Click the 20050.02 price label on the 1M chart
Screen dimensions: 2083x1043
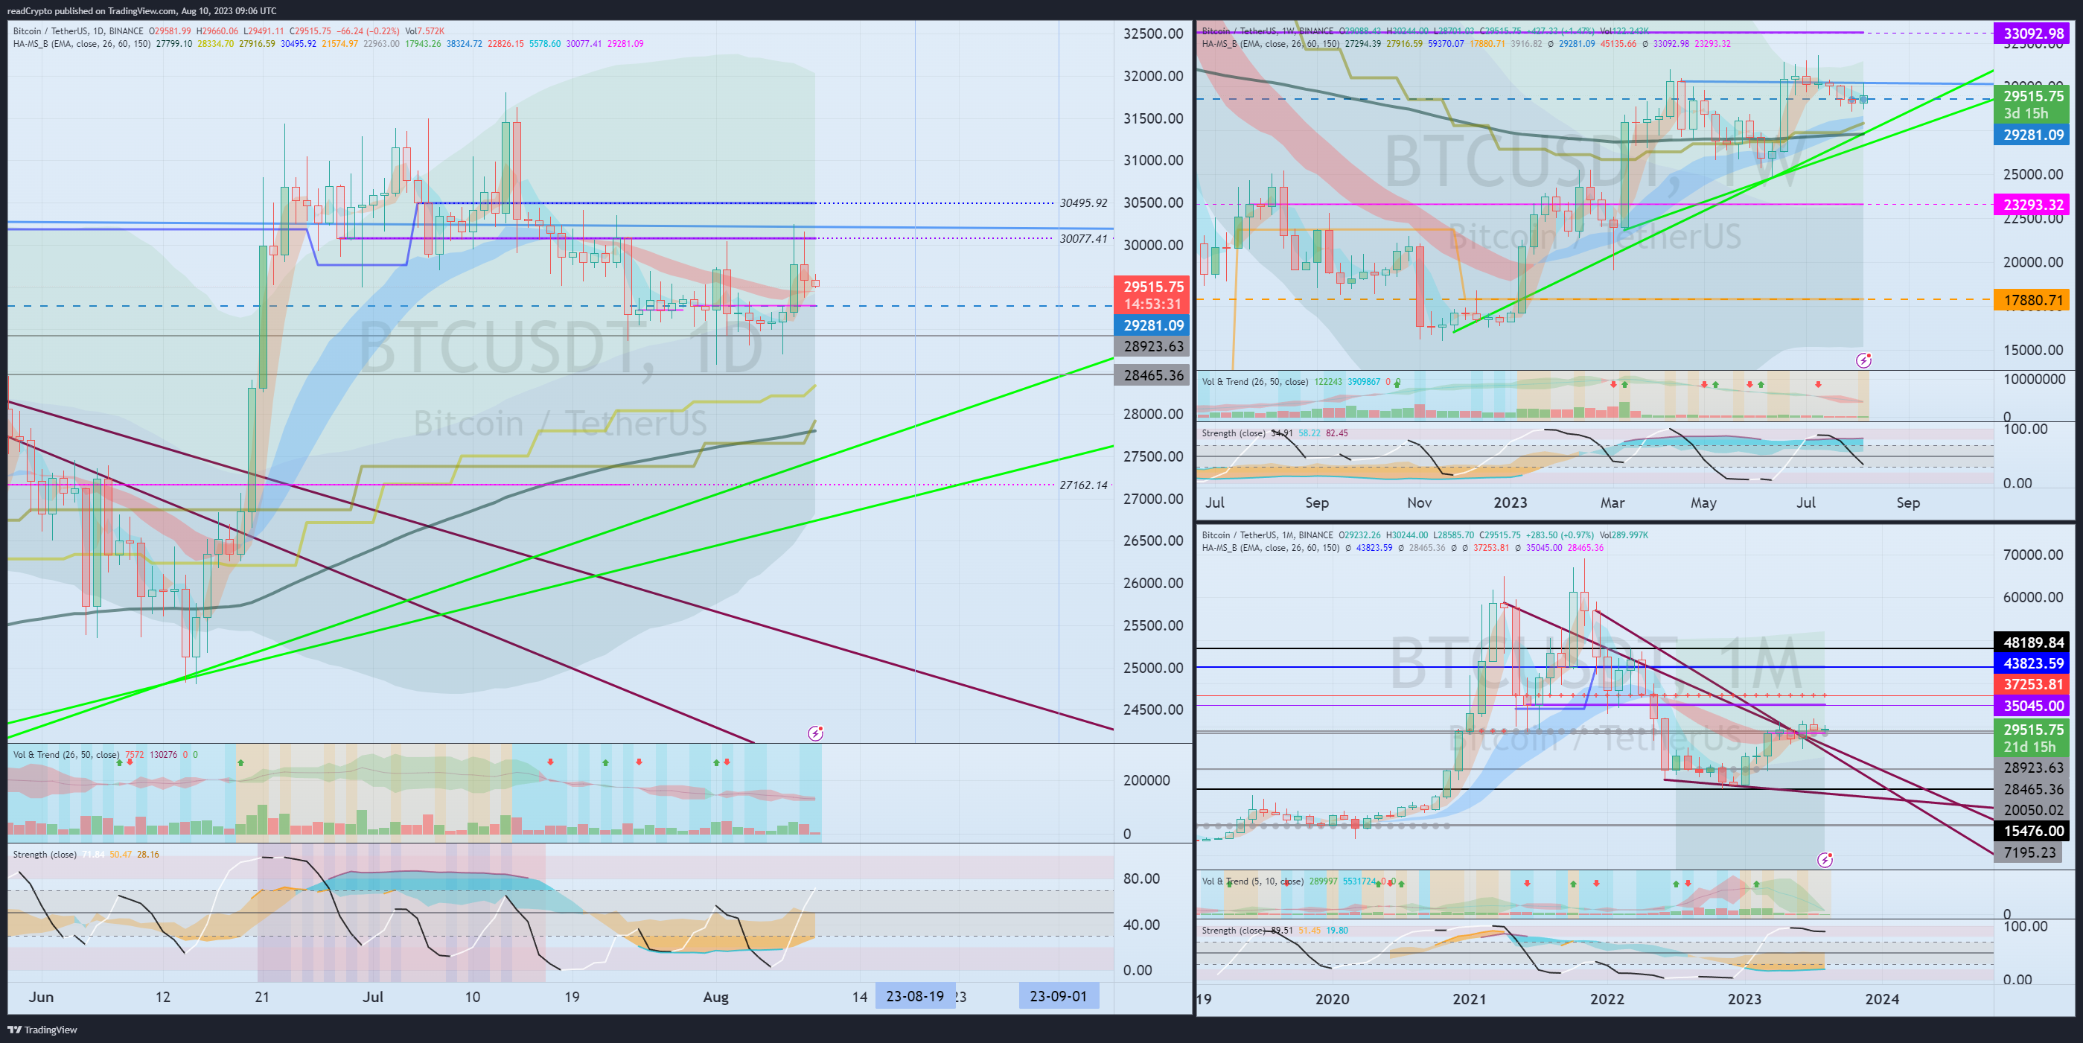click(x=2033, y=809)
